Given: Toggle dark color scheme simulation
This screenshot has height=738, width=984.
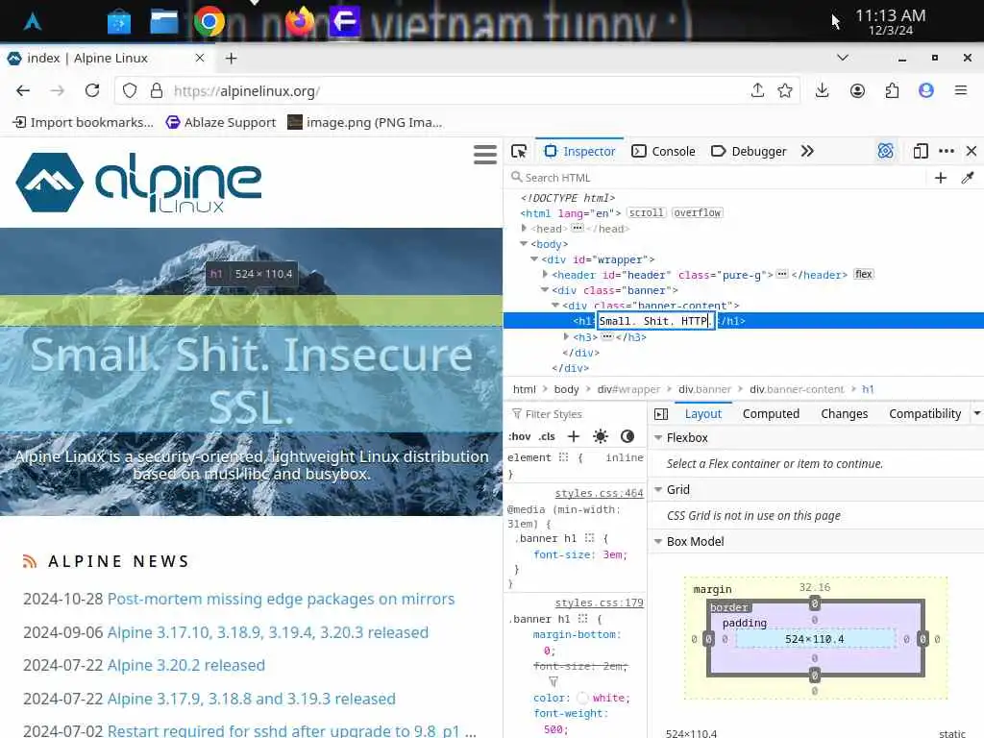Looking at the screenshot, I should pos(627,436).
